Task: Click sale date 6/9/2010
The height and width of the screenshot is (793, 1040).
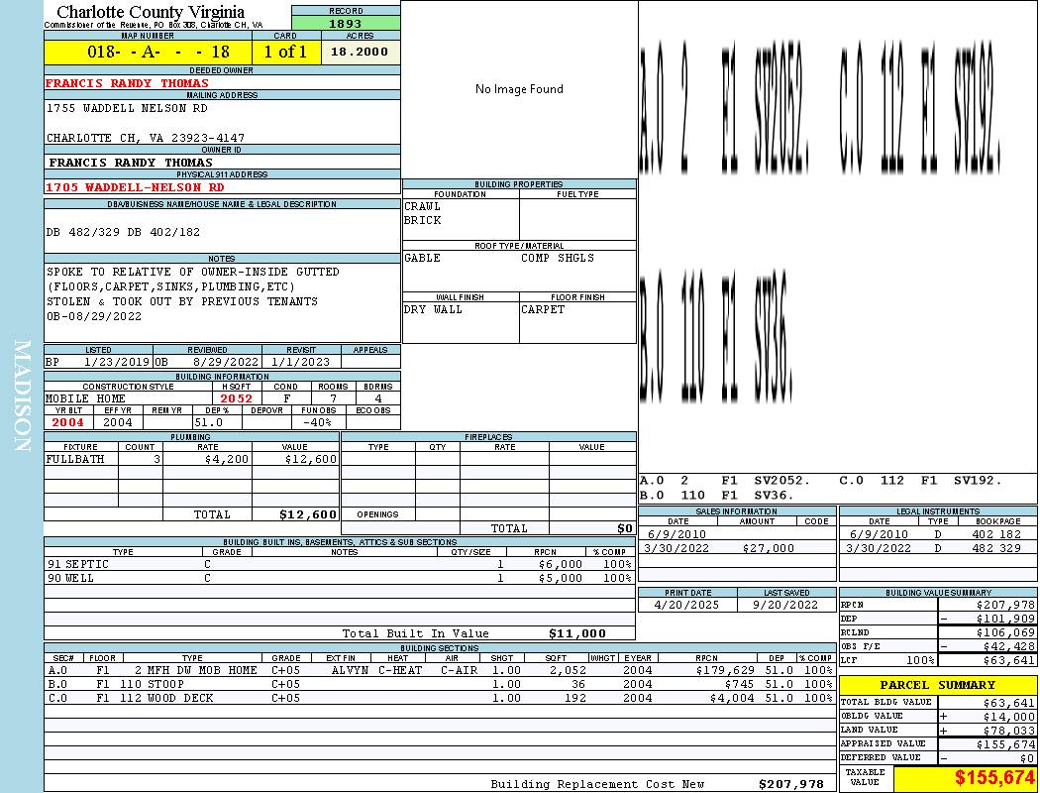Action: pyautogui.click(x=676, y=534)
